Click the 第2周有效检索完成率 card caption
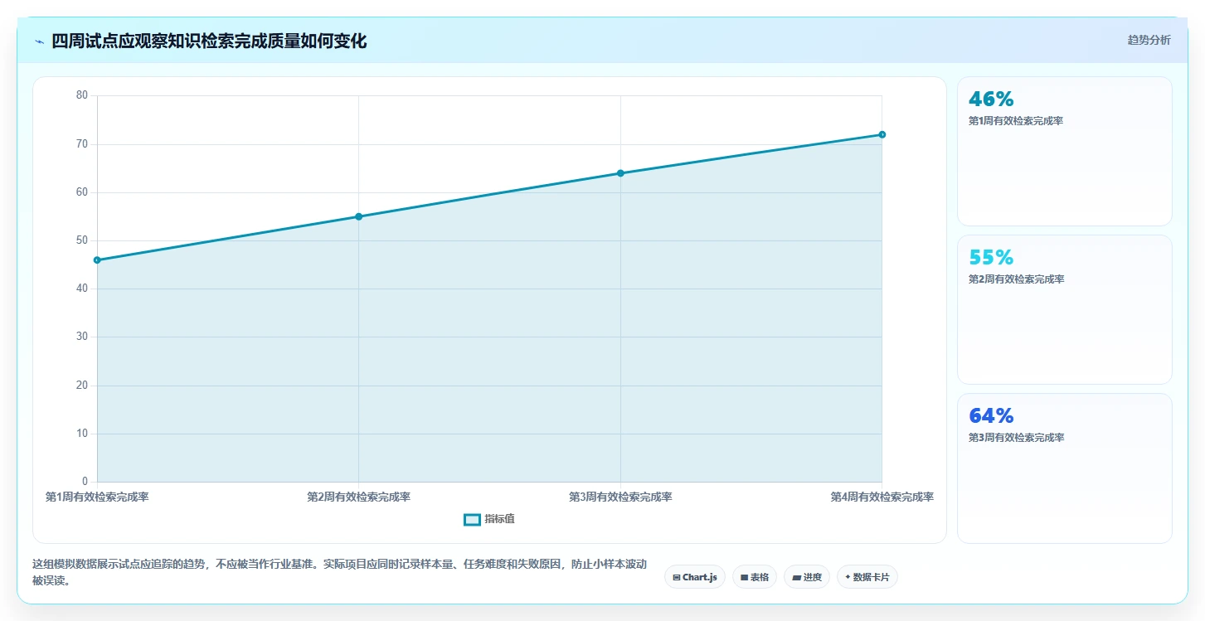 point(1016,279)
